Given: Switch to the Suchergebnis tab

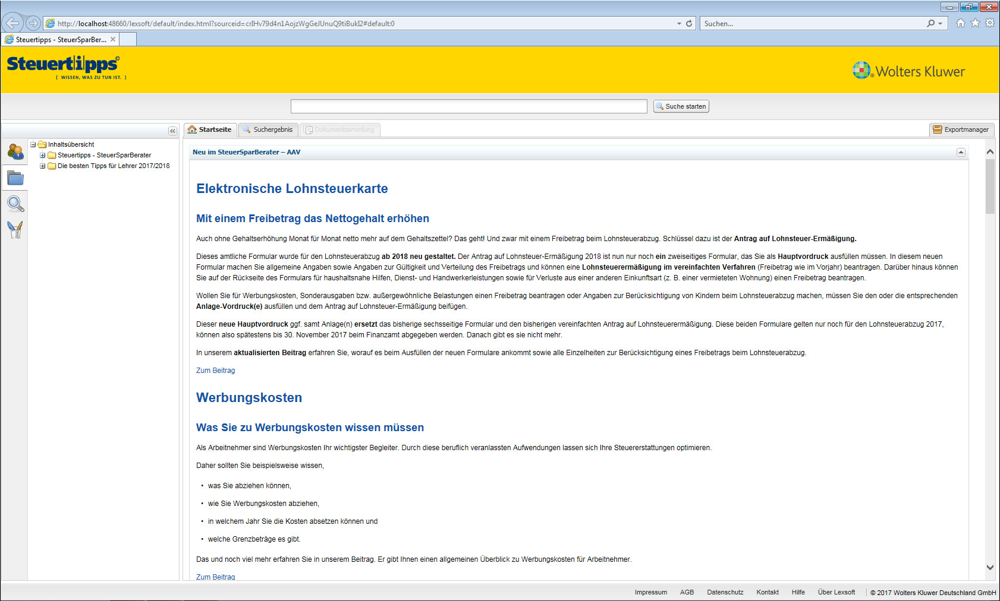Looking at the screenshot, I should (x=268, y=129).
